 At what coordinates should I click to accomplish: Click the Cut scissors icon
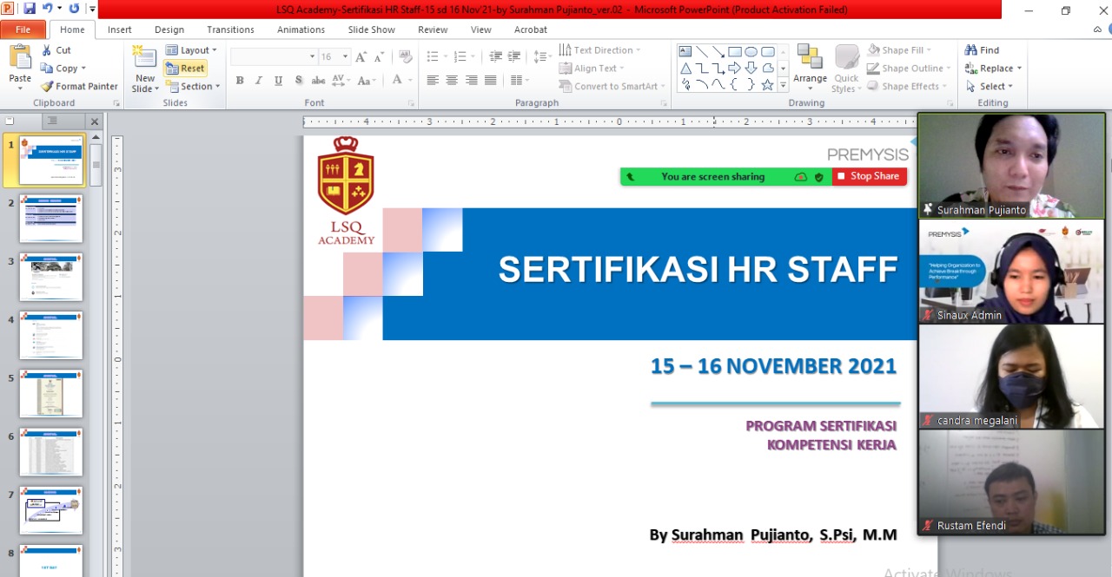coord(45,50)
